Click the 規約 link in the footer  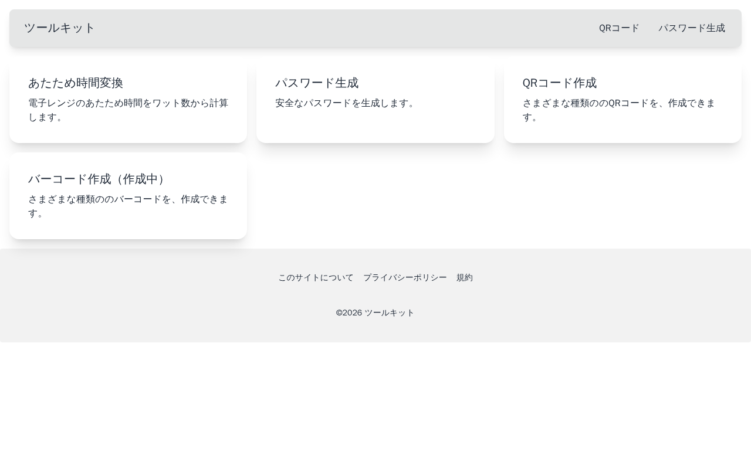pos(465,277)
